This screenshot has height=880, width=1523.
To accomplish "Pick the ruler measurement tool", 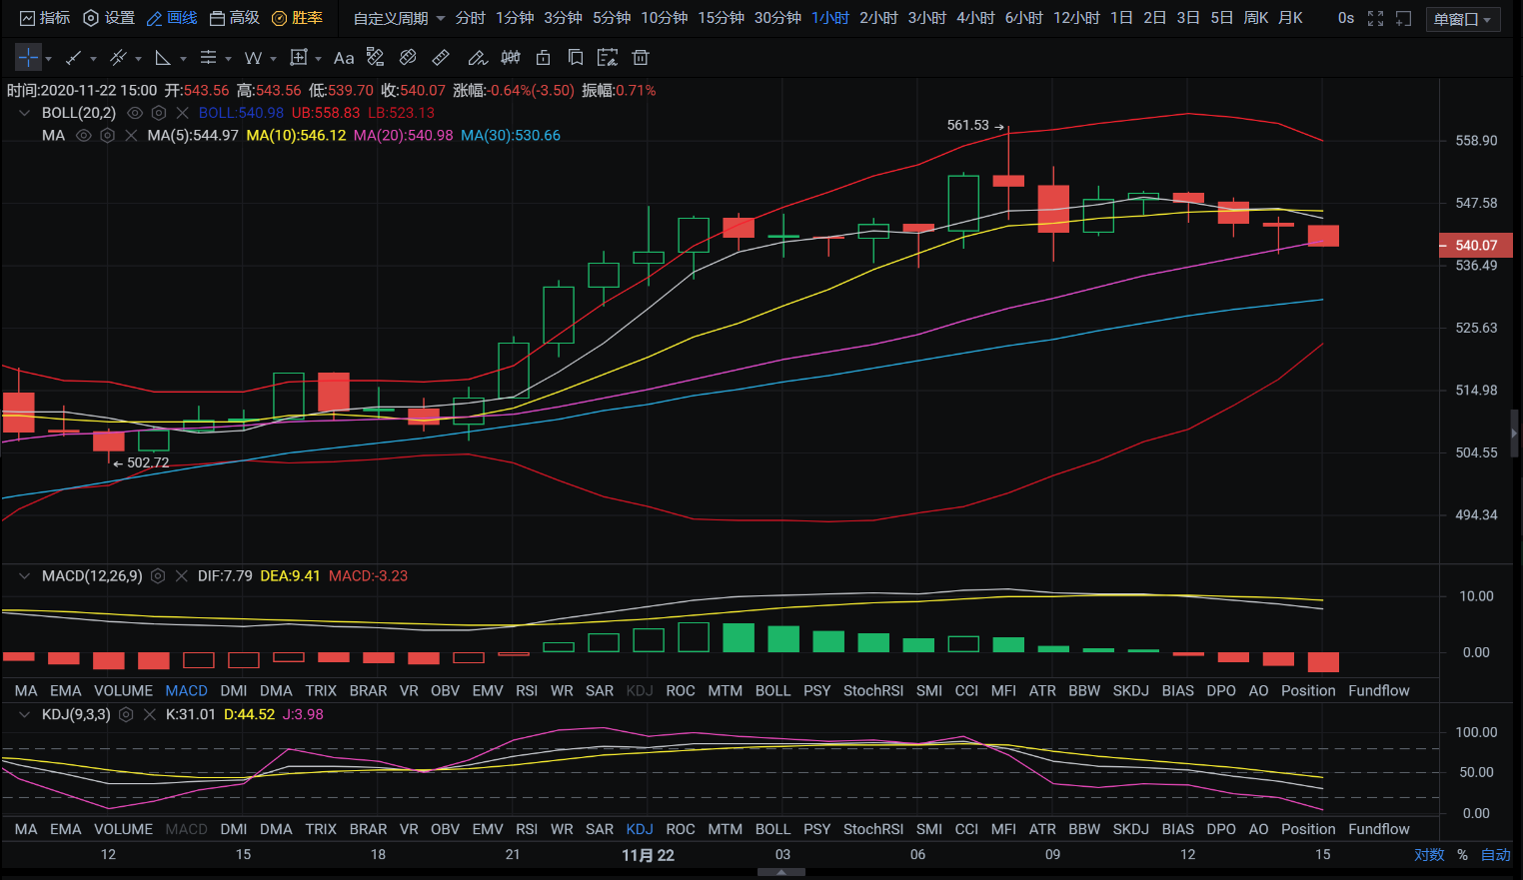I will pyautogui.click(x=440, y=58).
